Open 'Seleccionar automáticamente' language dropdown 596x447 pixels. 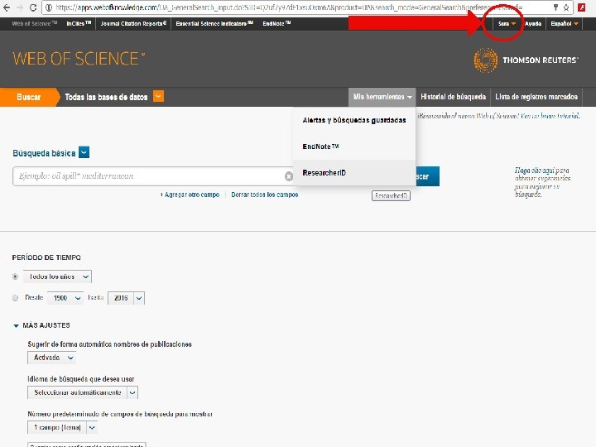83,392
